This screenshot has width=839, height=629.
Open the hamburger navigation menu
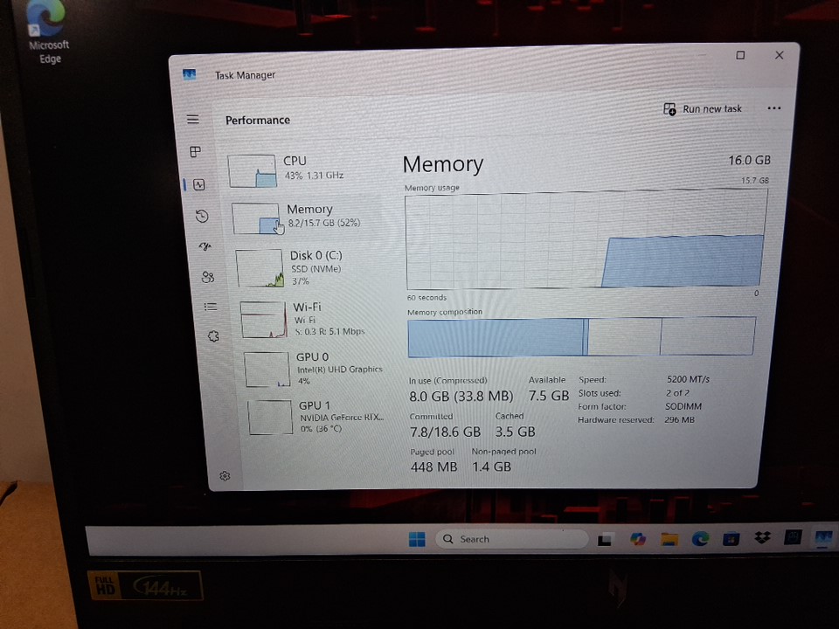coord(193,120)
